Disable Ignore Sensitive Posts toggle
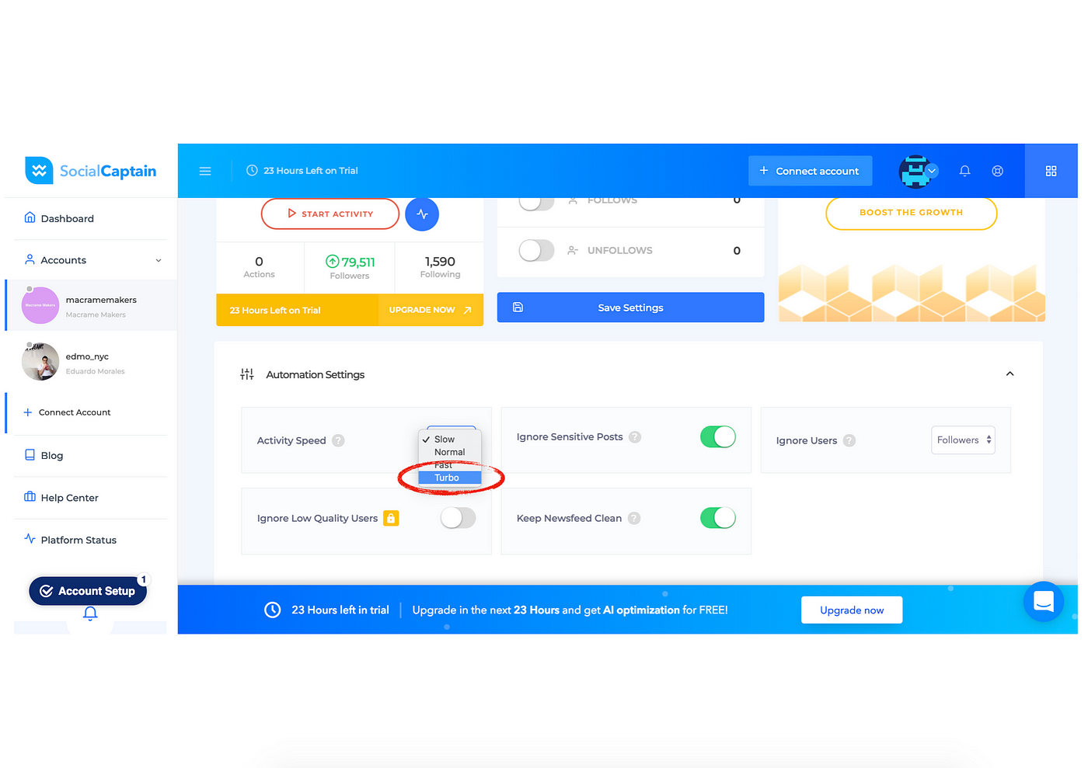The height and width of the screenshot is (768, 1088). pyautogui.click(x=718, y=437)
